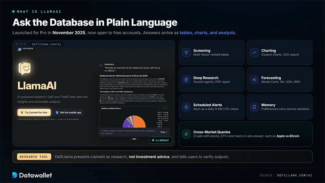The height and width of the screenshot is (183, 325).
Task: Click the Screening funnel icon
Action: [186, 53]
